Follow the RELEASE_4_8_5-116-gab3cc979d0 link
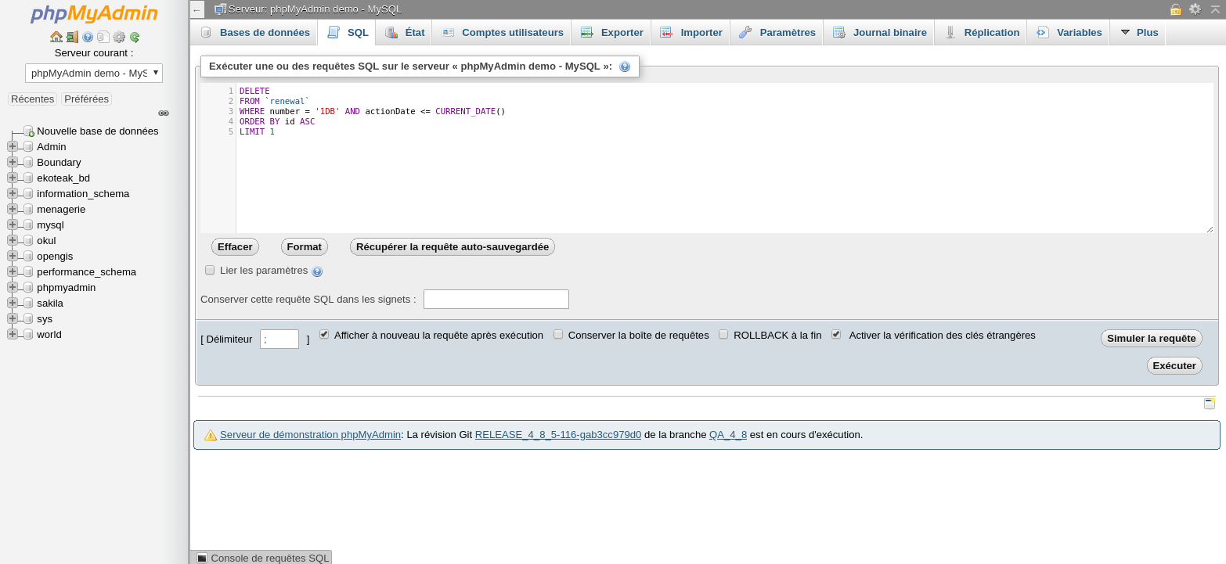1226x564 pixels. [557, 434]
